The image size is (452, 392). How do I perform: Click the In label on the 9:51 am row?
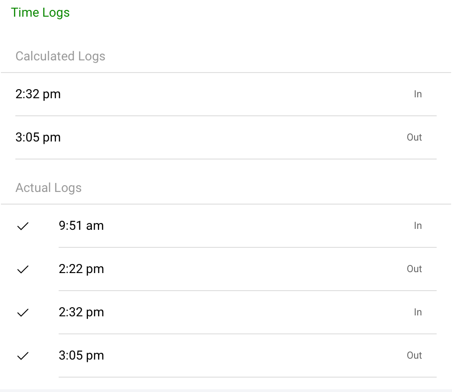(418, 226)
